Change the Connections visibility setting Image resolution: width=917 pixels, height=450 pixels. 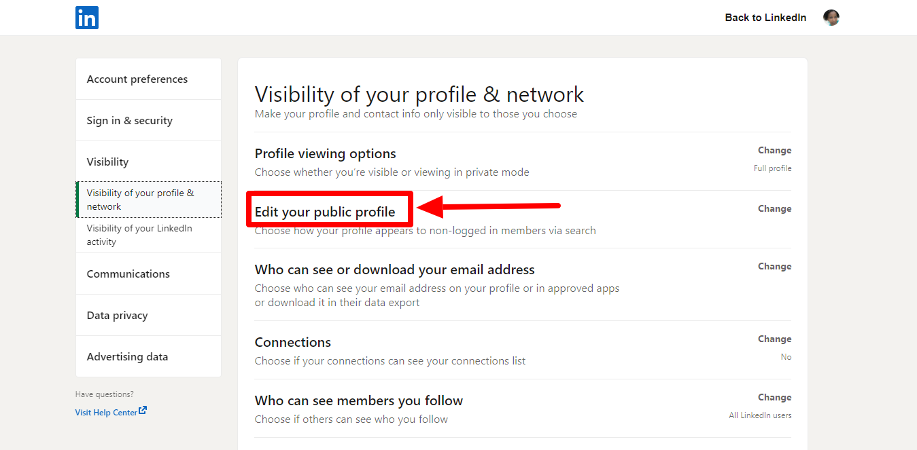click(774, 339)
